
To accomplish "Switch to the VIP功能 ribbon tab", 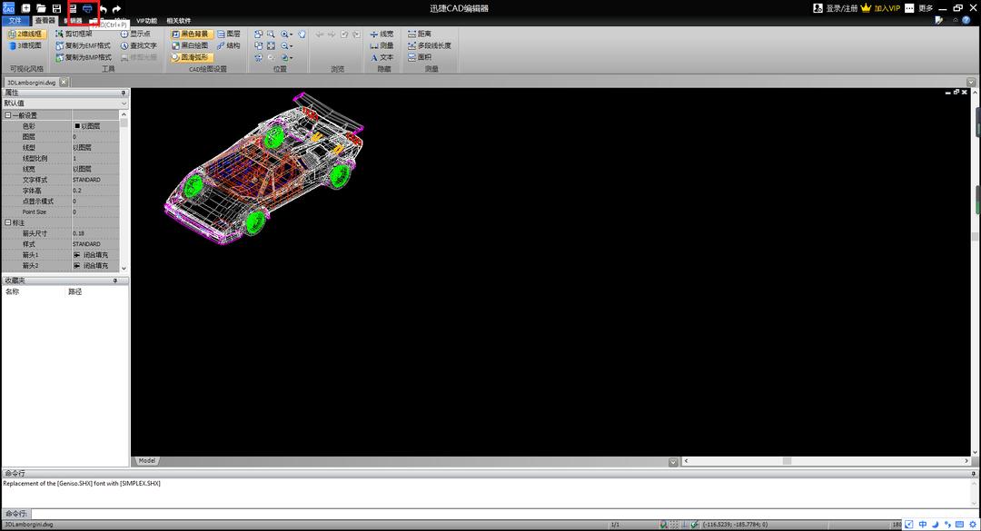I will click(146, 20).
